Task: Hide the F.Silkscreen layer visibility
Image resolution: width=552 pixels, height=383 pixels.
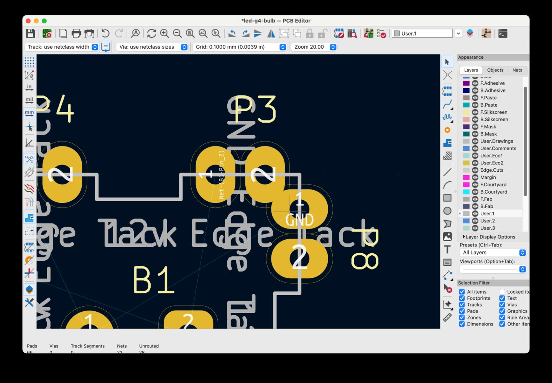Action: coord(475,112)
